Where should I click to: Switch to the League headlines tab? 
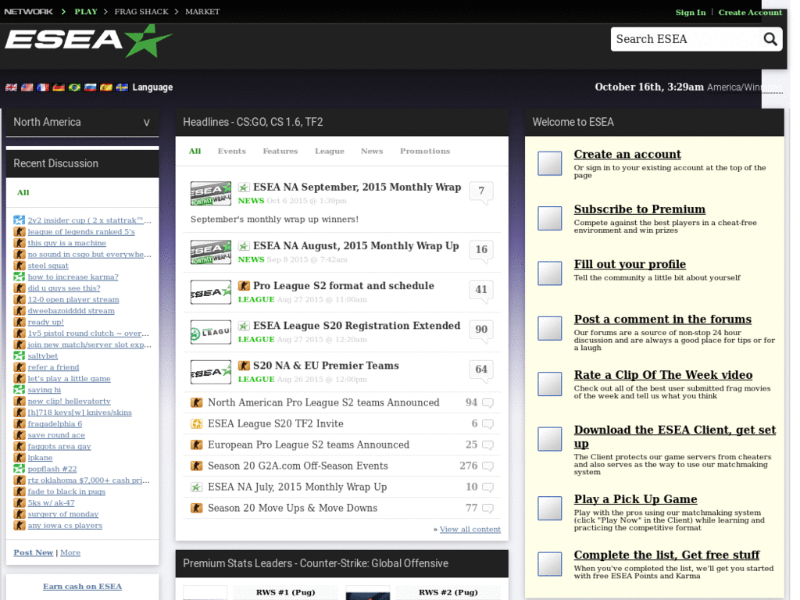[x=329, y=151]
